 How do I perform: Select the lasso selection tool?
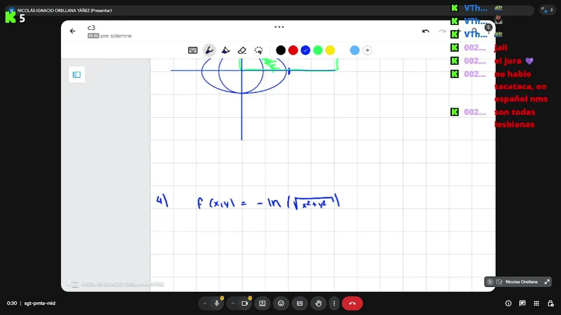[259, 50]
